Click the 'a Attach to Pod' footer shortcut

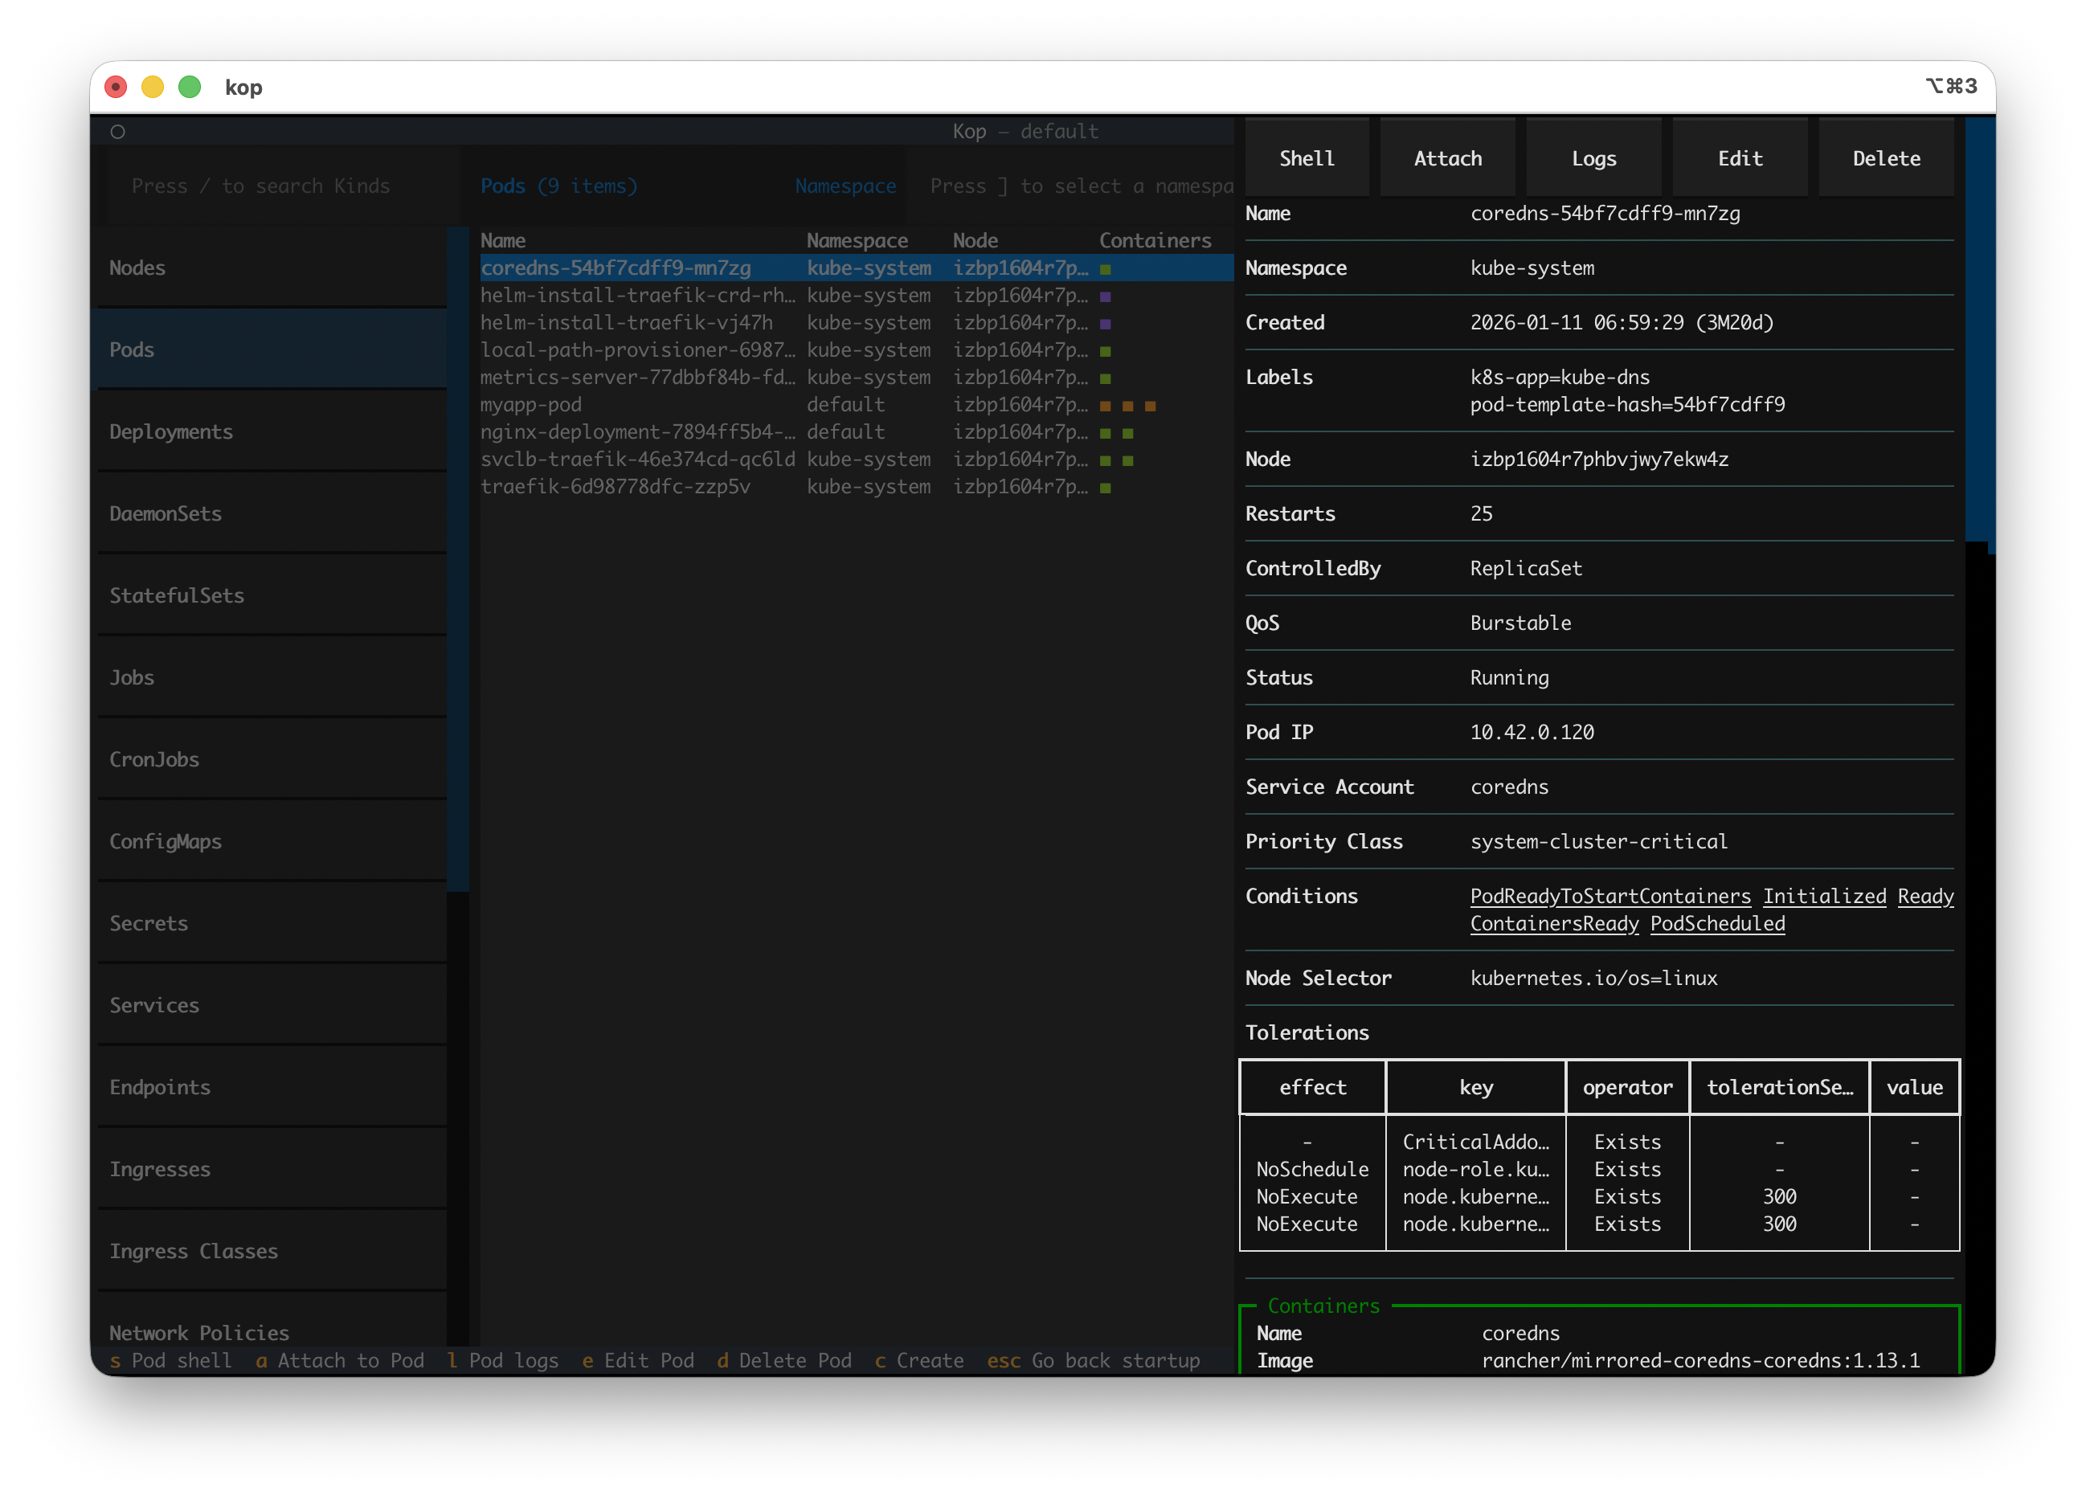pos(339,1360)
